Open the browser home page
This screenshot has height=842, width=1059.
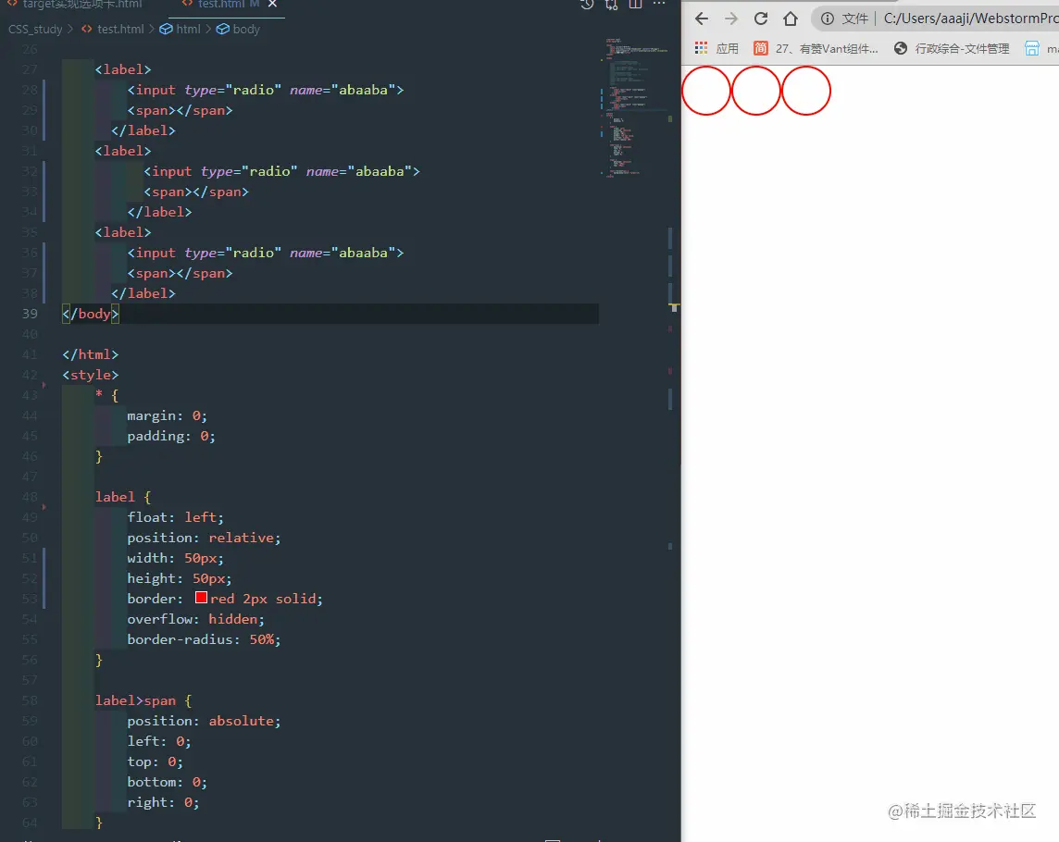pyautogui.click(x=791, y=19)
